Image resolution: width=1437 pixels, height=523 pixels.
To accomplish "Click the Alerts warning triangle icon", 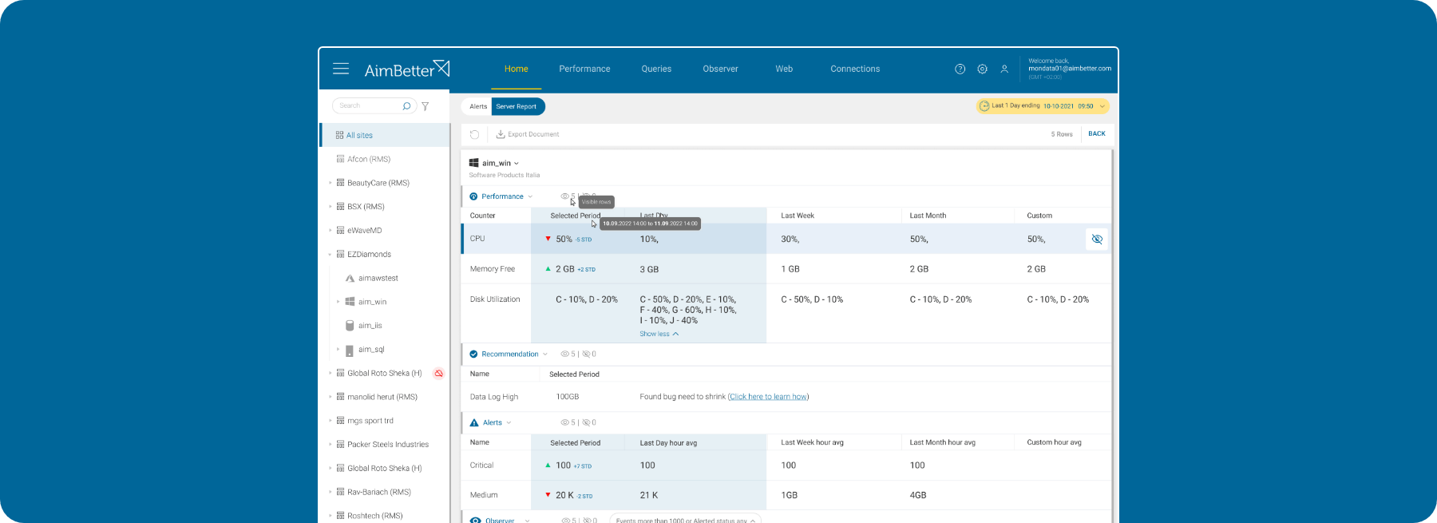I will pos(474,422).
